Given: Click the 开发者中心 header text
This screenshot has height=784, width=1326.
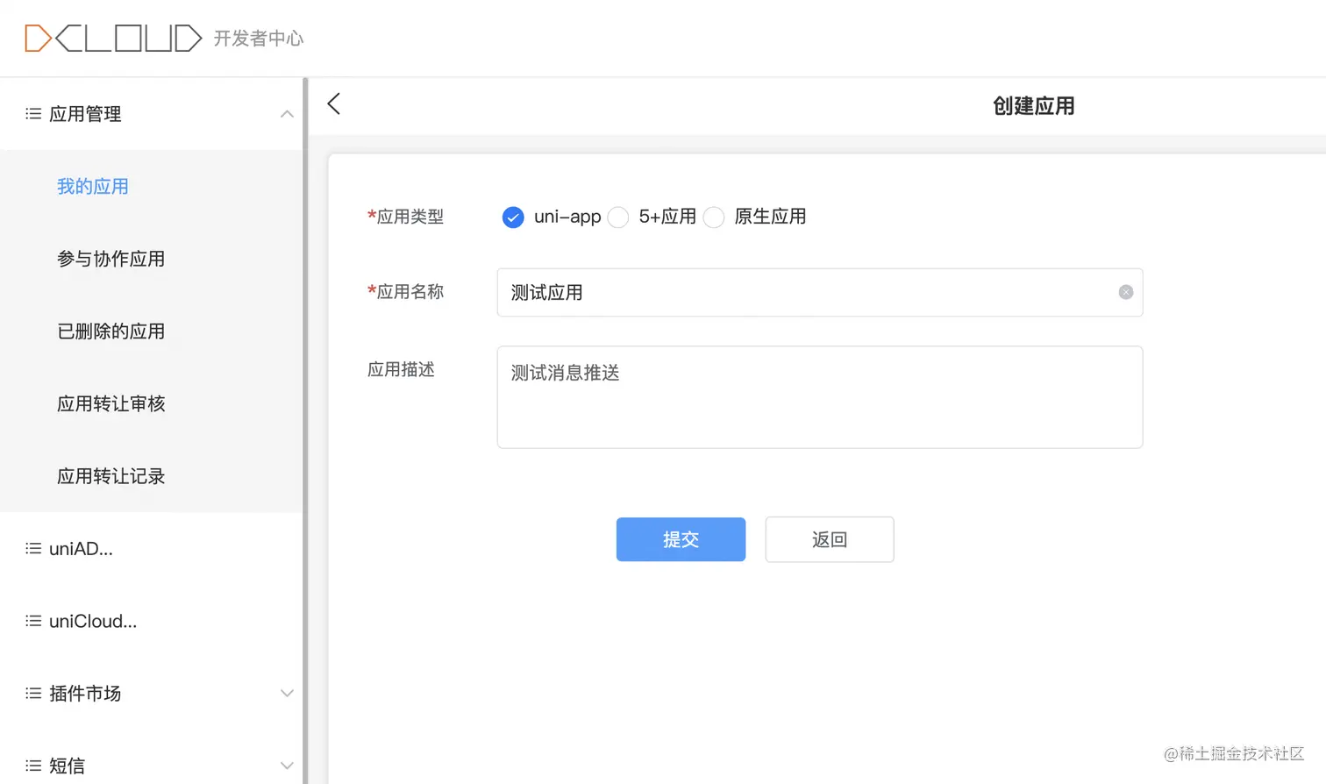Looking at the screenshot, I should pyautogui.click(x=259, y=39).
